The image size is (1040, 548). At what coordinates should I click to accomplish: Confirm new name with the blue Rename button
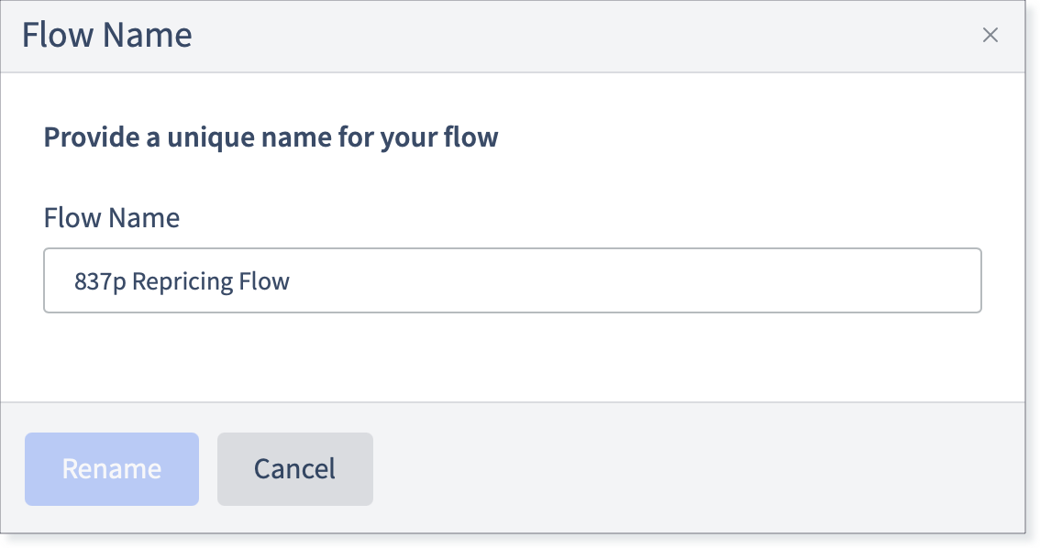point(112,469)
